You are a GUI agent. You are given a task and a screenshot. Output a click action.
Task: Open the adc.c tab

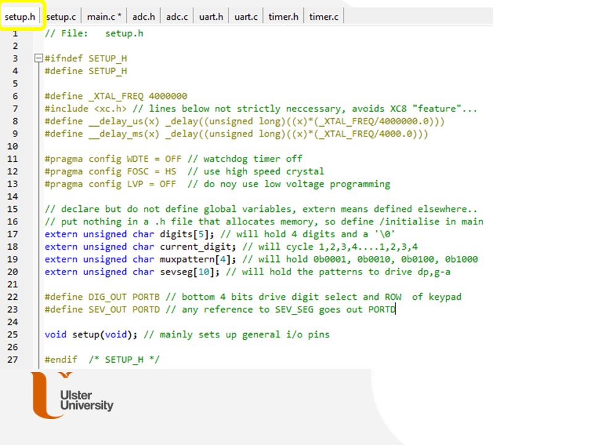click(x=177, y=17)
